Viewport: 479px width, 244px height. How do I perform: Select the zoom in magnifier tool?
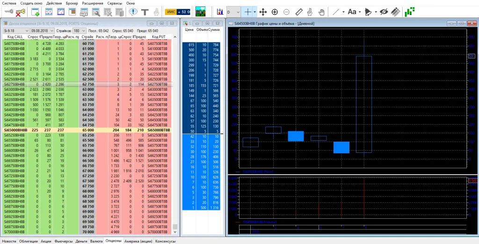click(275, 12)
